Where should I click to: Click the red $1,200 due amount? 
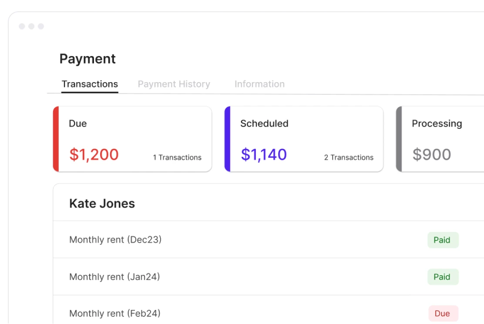(94, 154)
